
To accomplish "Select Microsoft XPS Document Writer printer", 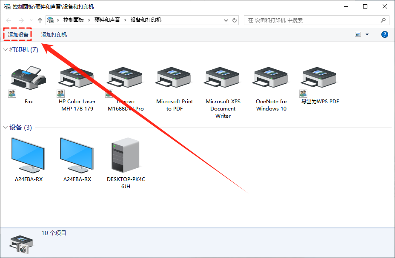I will (223, 78).
